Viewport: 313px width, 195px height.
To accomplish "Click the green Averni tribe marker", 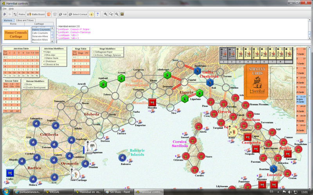I will [x=121, y=78].
